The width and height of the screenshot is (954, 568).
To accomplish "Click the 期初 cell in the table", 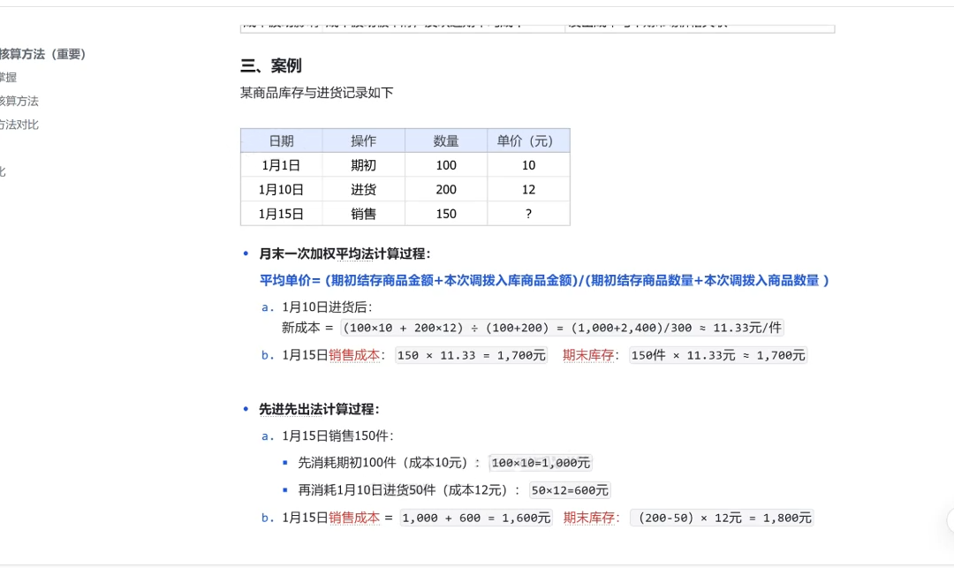I will (365, 164).
